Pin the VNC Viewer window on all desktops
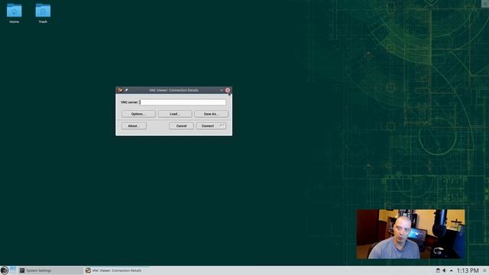Screen dimensions: 489x275 tap(126, 90)
